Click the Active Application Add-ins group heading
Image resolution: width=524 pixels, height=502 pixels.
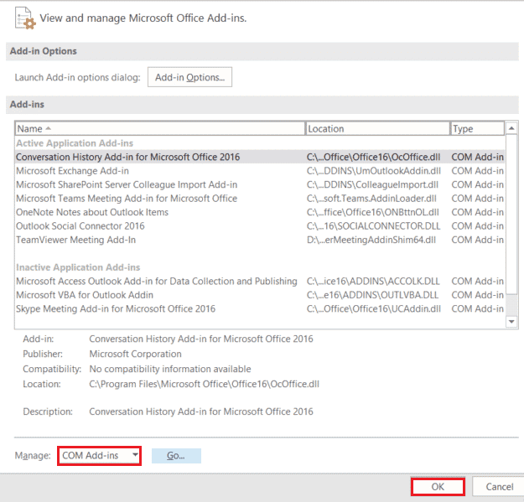tap(75, 143)
